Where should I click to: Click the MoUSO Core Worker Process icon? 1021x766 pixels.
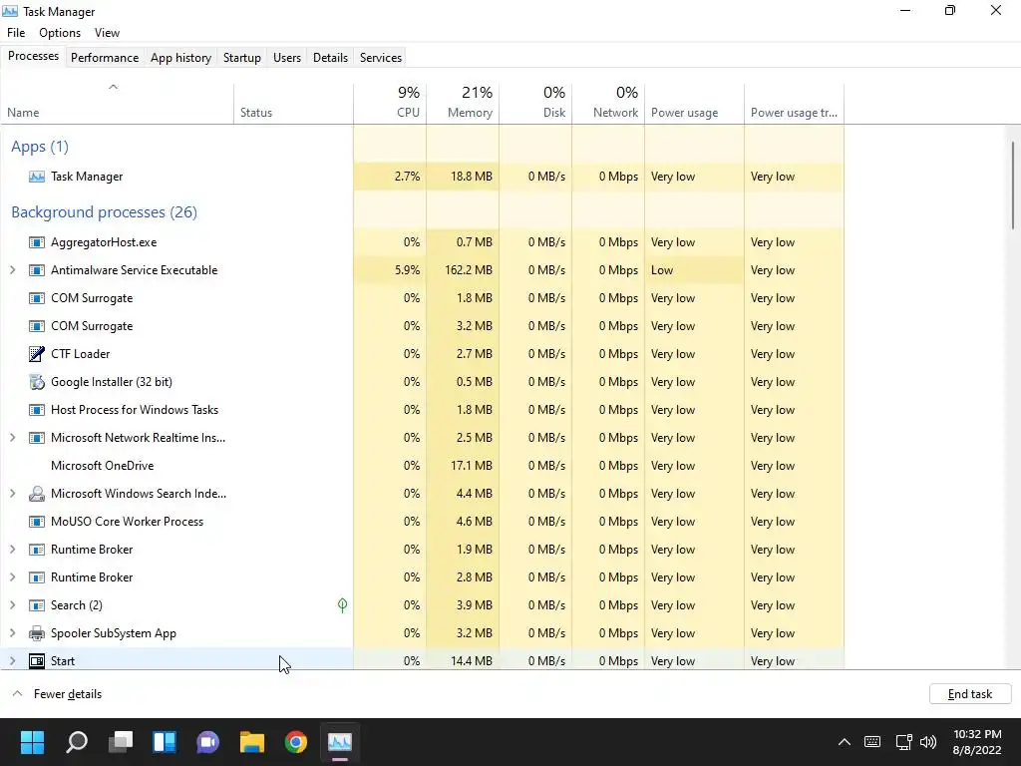coord(37,522)
